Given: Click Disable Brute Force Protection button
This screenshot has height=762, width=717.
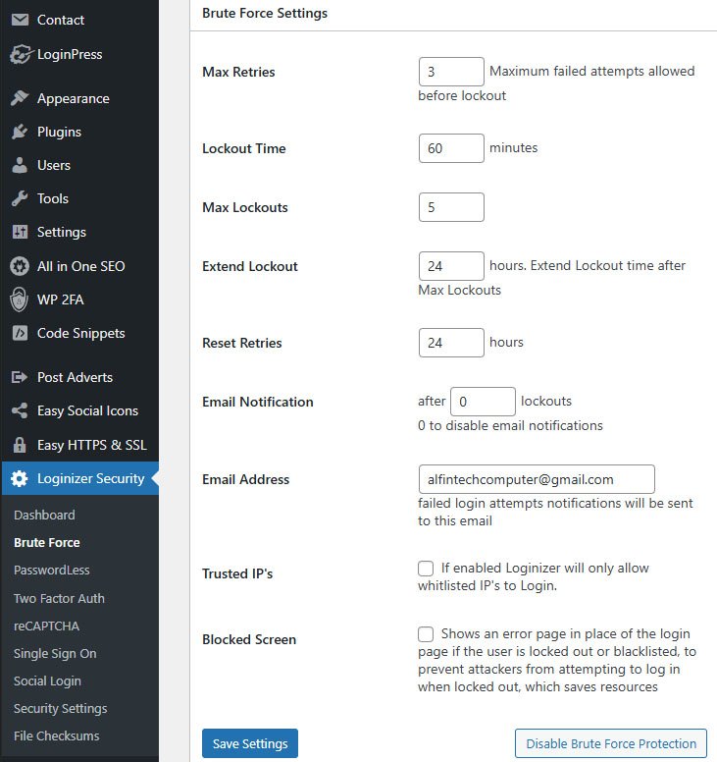Looking at the screenshot, I should [611, 743].
